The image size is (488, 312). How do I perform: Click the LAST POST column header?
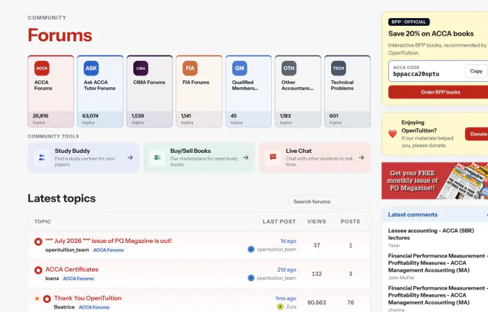click(x=279, y=221)
